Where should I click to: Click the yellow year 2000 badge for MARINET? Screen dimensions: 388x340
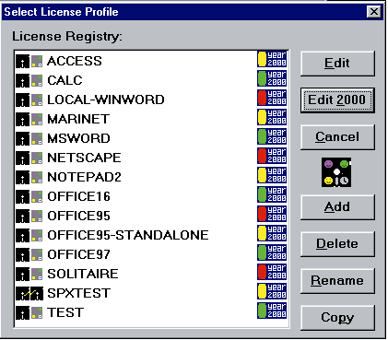click(x=272, y=117)
